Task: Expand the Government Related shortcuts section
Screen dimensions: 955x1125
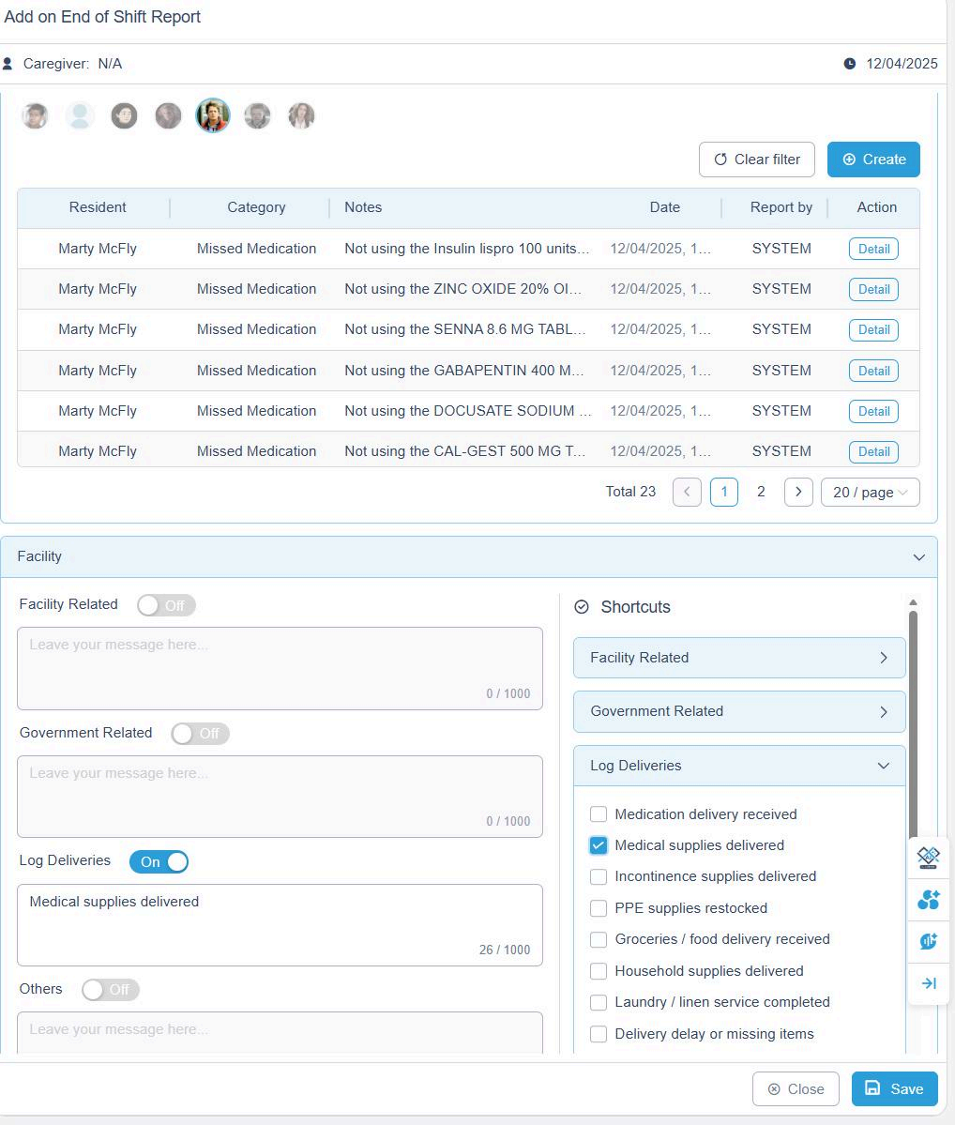Action: (x=739, y=711)
